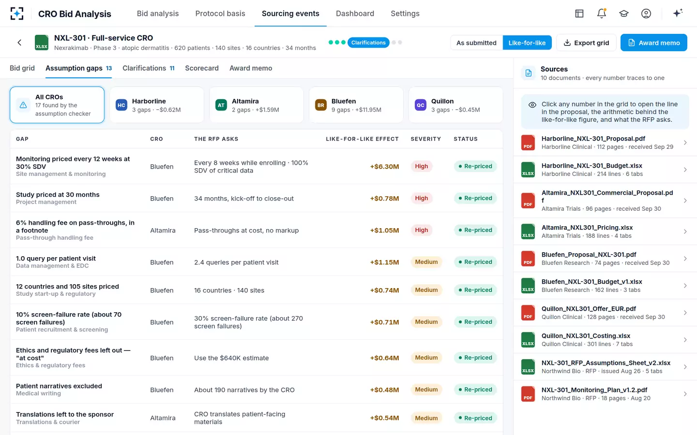This screenshot has height=435, width=697.
Task: Click the Harborline_NXL-301_Proposal.pdf PDF icon
Action: click(528, 143)
